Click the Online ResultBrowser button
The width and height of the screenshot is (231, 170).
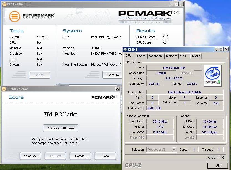point(61,128)
